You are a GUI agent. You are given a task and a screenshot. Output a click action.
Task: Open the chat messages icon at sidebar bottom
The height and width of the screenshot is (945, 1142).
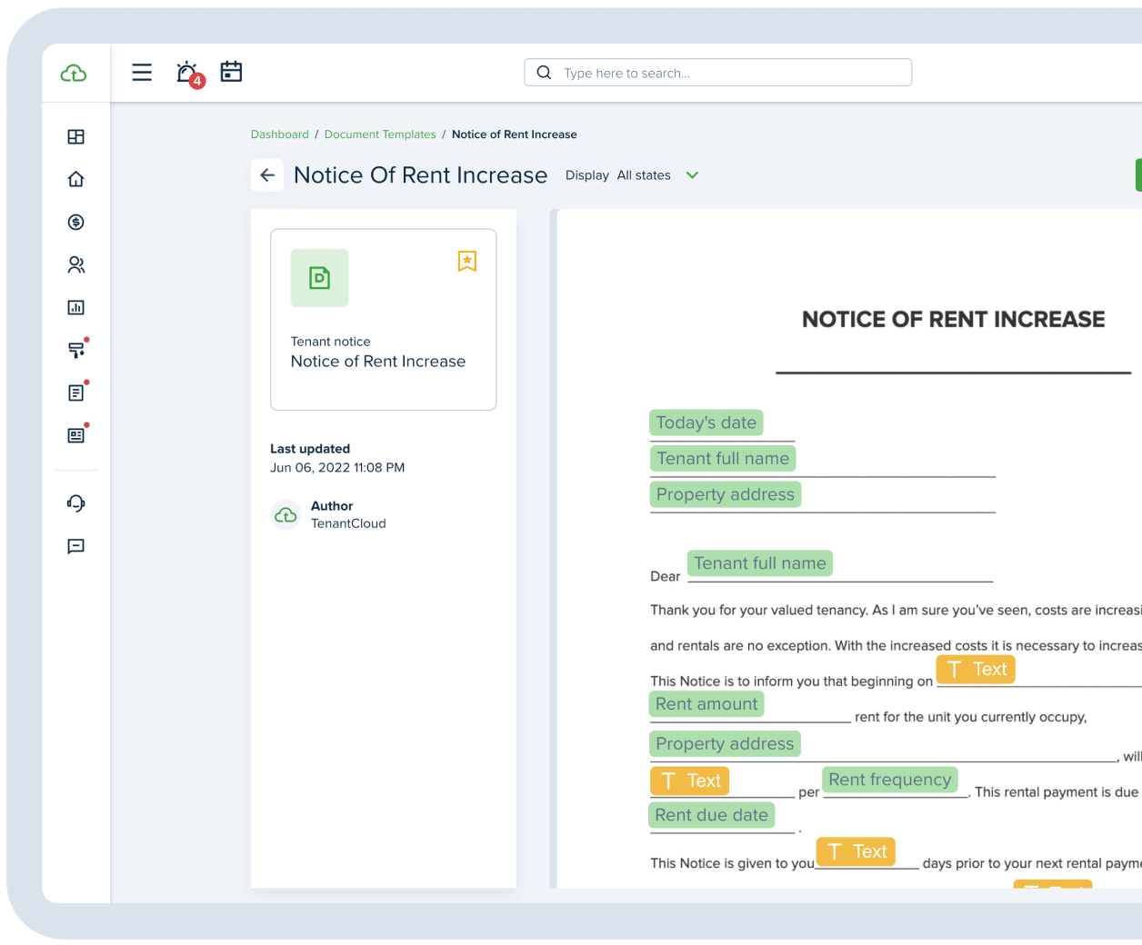(75, 546)
